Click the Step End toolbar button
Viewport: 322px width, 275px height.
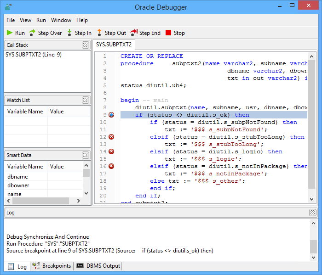[x=145, y=33]
